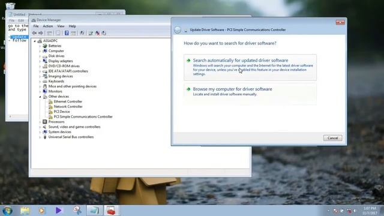Image resolution: width=384 pixels, height=216 pixels.
Task: Click the network tray icon
Action: tap(349, 211)
